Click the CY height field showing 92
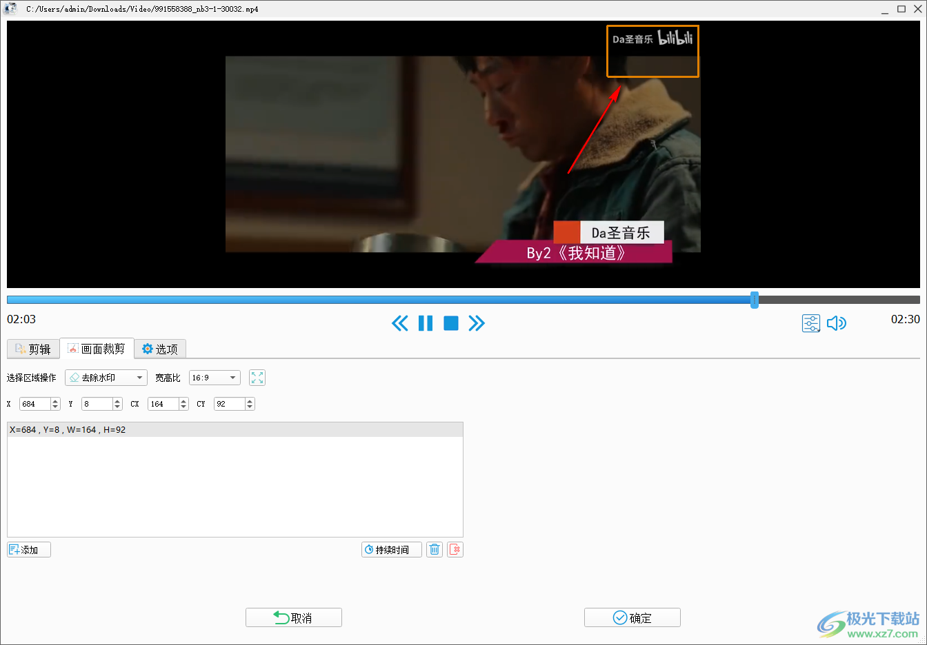 click(x=229, y=404)
